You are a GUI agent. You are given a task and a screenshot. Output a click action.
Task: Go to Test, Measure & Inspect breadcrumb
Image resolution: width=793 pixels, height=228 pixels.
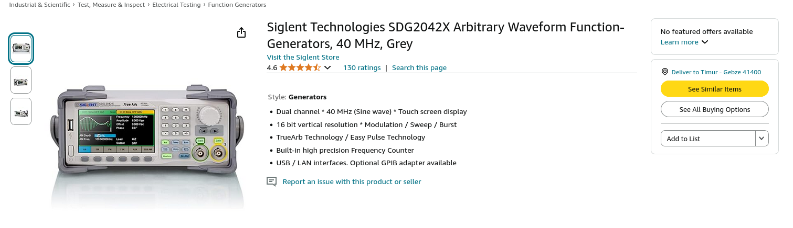point(111,5)
